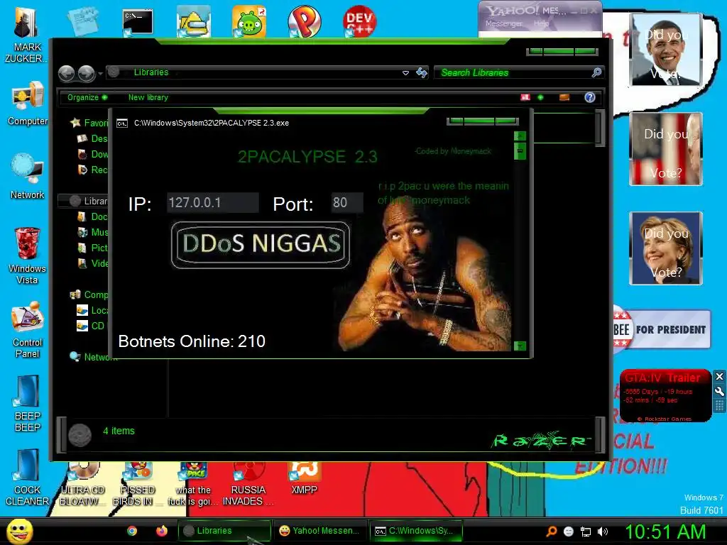
Task: Click the Did you Vote gadget with flag
Action: pos(666,149)
